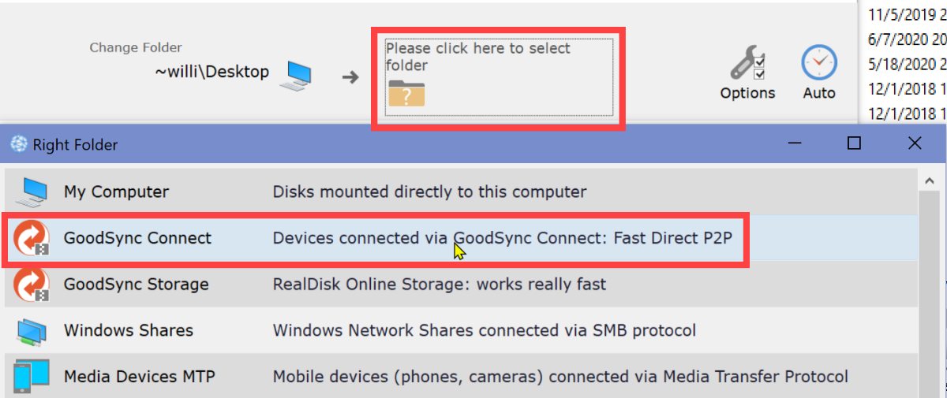Click 'Please click here to select folder' box
The height and width of the screenshot is (398, 947).
(x=498, y=77)
